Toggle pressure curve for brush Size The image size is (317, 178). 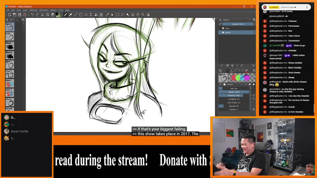click(254, 88)
